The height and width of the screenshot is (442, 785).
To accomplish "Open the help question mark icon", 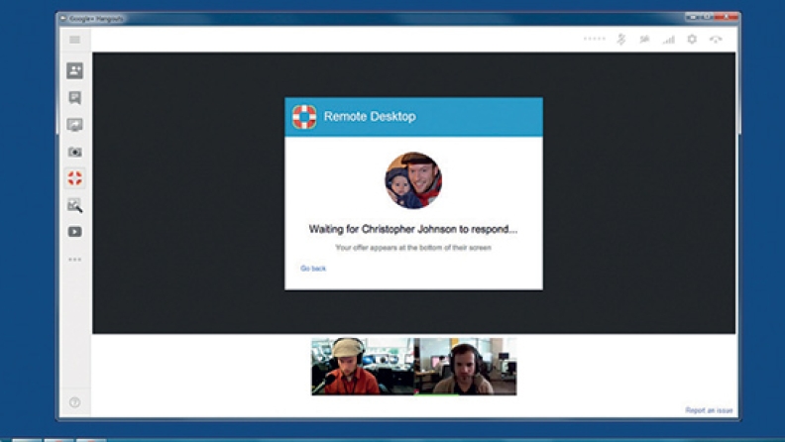I will coord(74,402).
